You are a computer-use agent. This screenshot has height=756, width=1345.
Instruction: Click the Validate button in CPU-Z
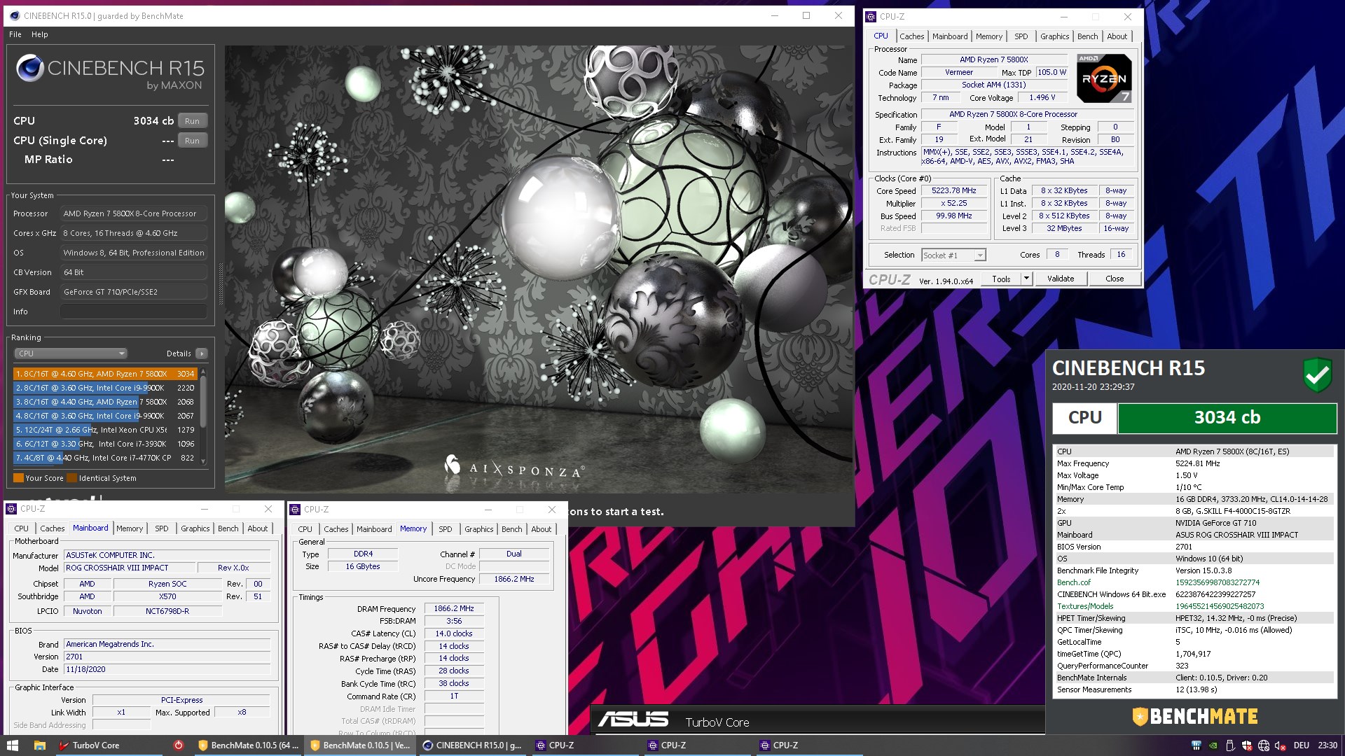[1061, 279]
